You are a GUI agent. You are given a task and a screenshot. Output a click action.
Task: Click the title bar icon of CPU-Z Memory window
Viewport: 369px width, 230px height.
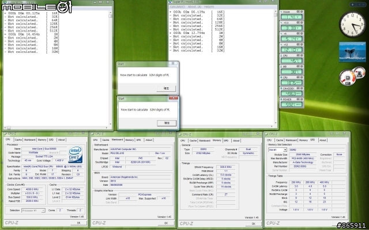[180, 135]
